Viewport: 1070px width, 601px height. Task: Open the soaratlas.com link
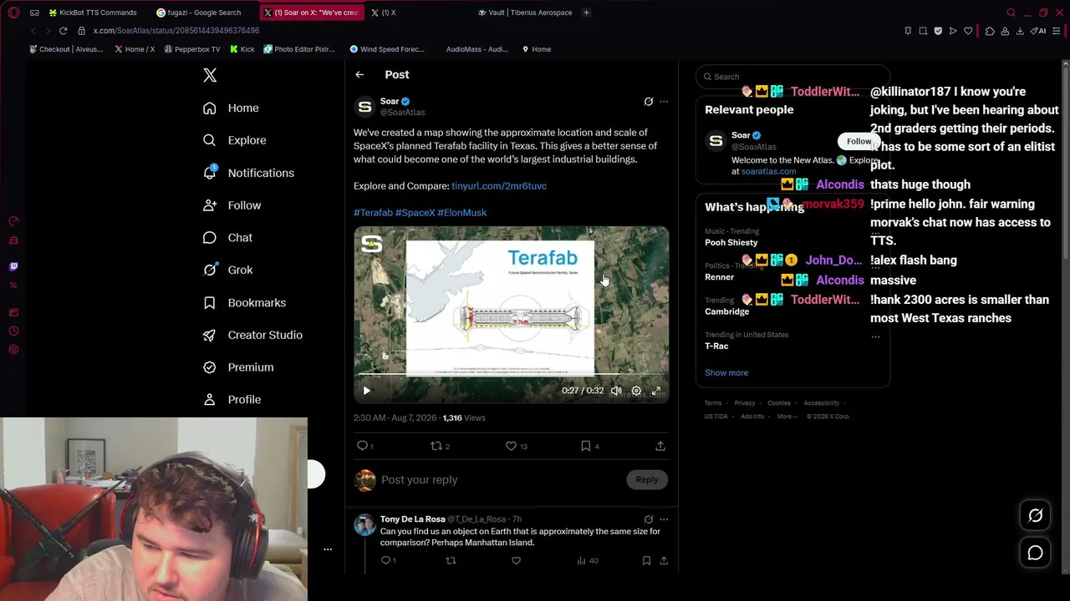(x=768, y=171)
